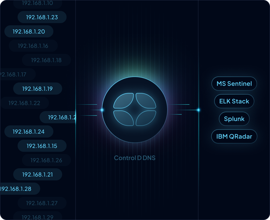Choose the IBM QRadar pill
Image resolution: width=270 pixels, height=220 pixels.
pos(234,136)
